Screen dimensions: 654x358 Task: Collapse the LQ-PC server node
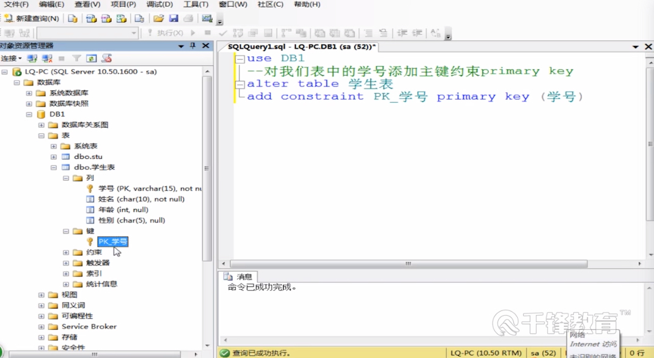click(5, 71)
